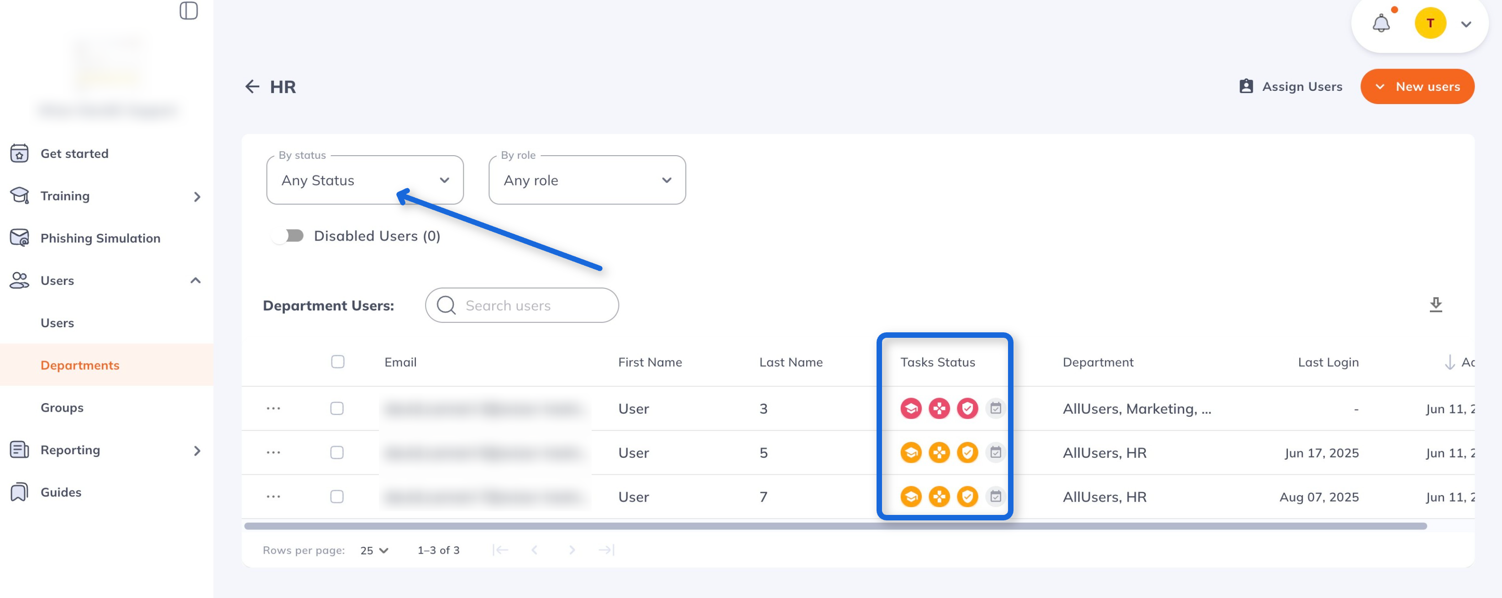Click red training task icon for User 3
The width and height of the screenshot is (1502, 598).
click(x=911, y=409)
